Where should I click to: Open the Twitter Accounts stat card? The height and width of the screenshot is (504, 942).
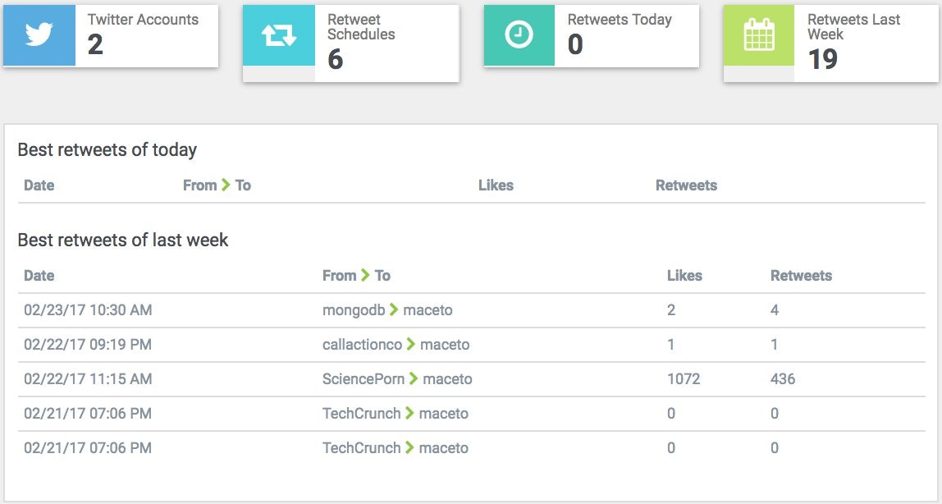(146, 35)
